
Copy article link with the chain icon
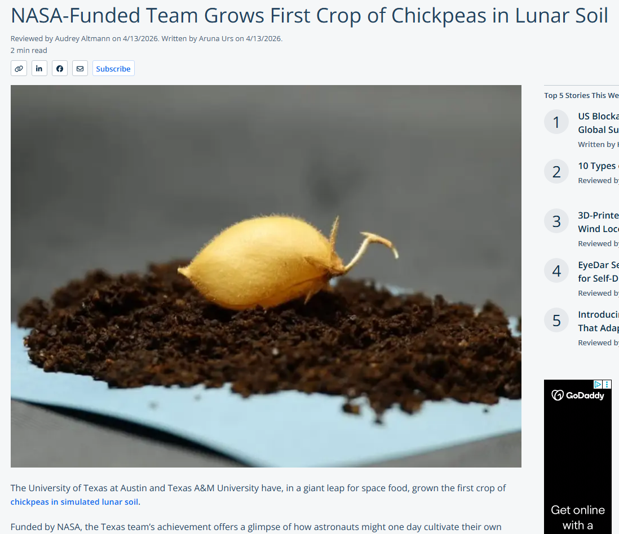click(x=19, y=68)
